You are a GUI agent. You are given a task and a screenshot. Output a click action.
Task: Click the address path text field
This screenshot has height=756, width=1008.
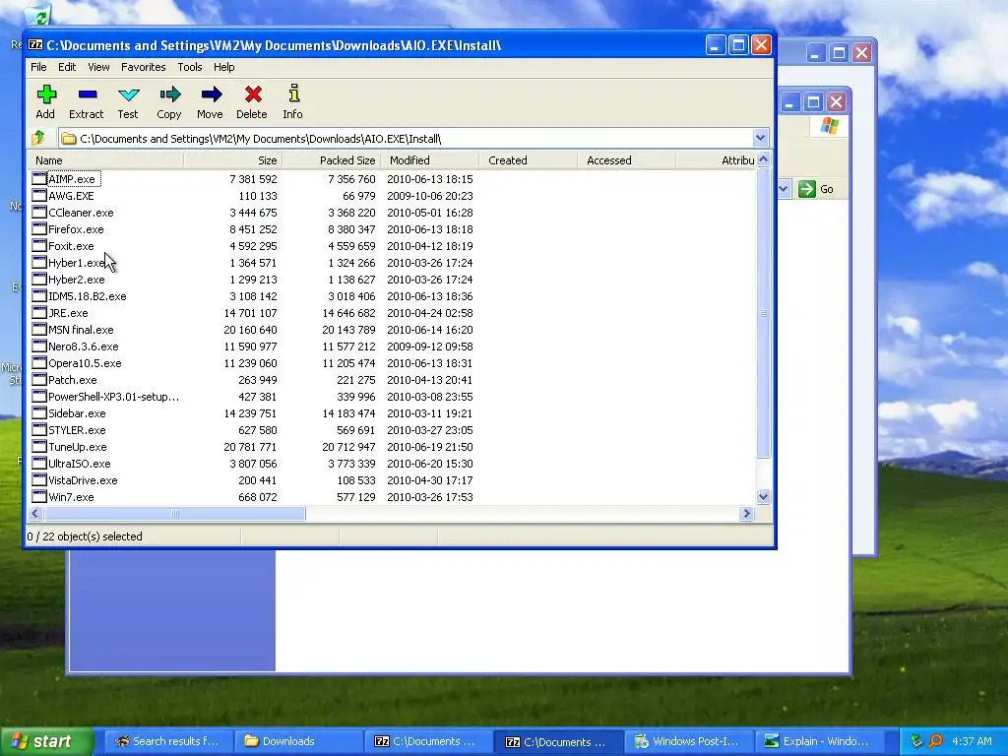(x=405, y=138)
